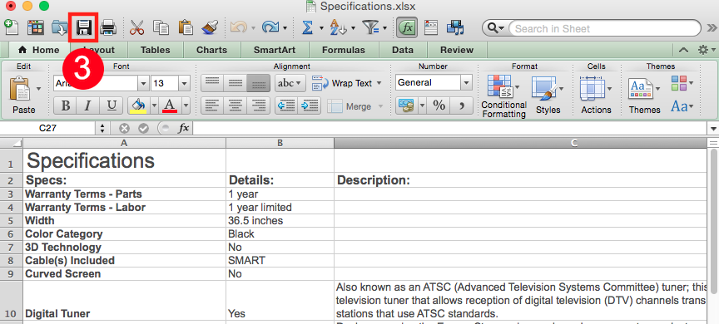Viewport: 719px width, 324px height.
Task: Apply filter using funnel icon
Action: point(370,28)
